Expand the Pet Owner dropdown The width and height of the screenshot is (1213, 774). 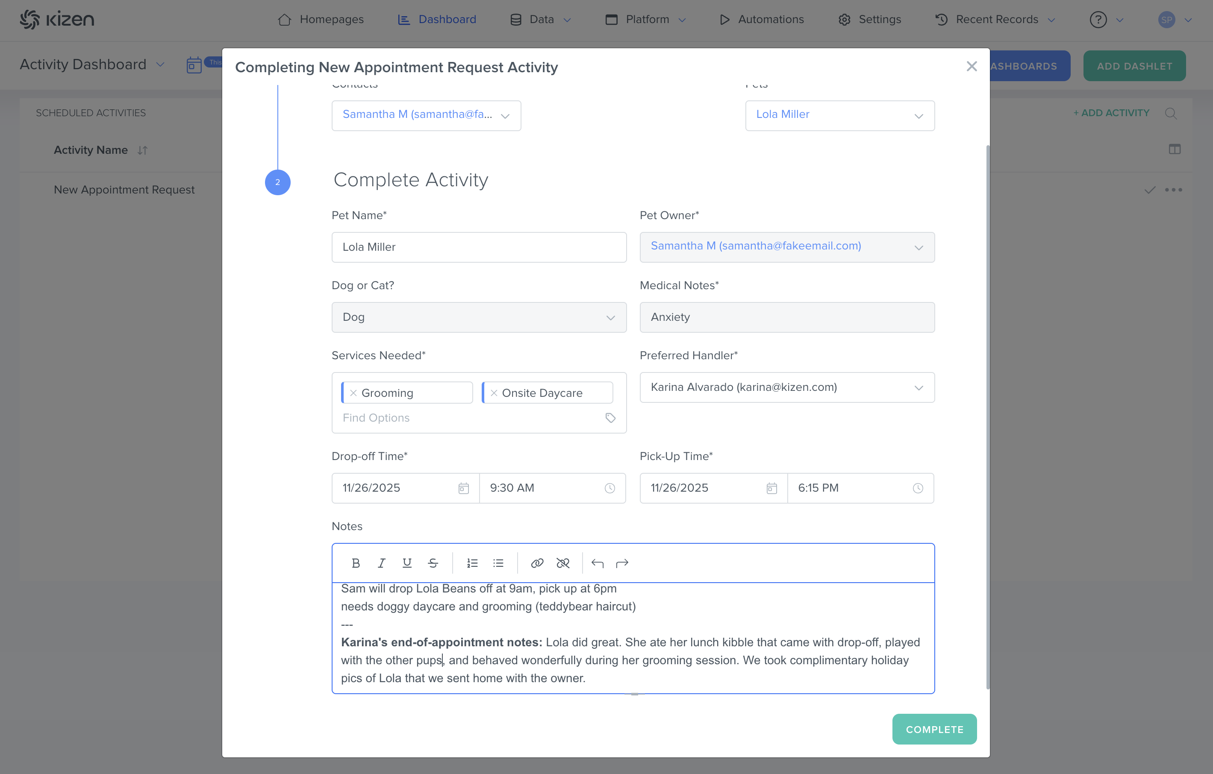(x=919, y=247)
